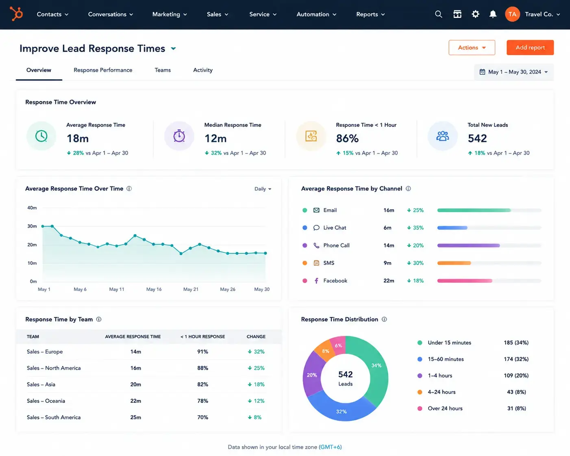Show info for Average Response Time by Channel
Image resolution: width=570 pixels, height=456 pixels.
coord(408,189)
